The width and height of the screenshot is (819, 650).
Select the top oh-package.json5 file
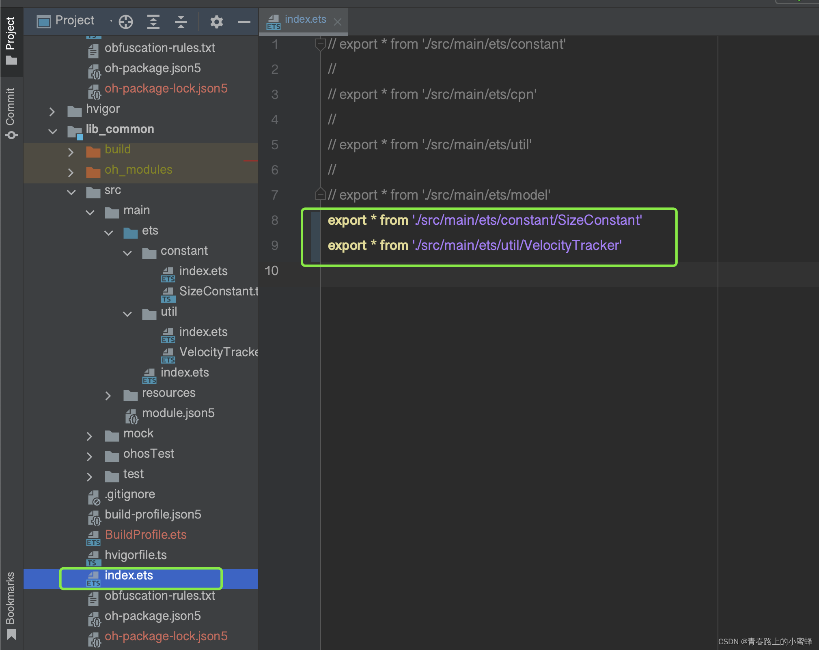pos(153,68)
